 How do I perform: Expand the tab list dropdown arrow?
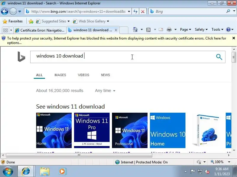pyautogui.click(x=11, y=30)
